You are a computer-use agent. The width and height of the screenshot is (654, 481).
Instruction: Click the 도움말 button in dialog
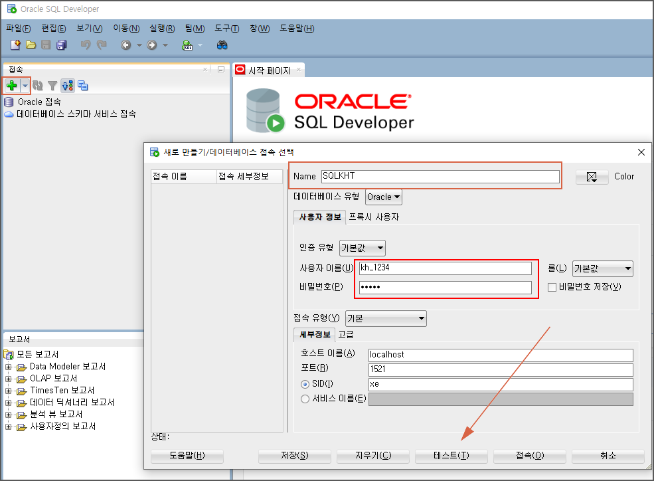point(187,456)
